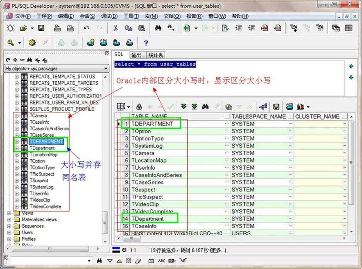
Task: Click the ellipsis button in TDEPARTMENT row
Action: click(227, 124)
